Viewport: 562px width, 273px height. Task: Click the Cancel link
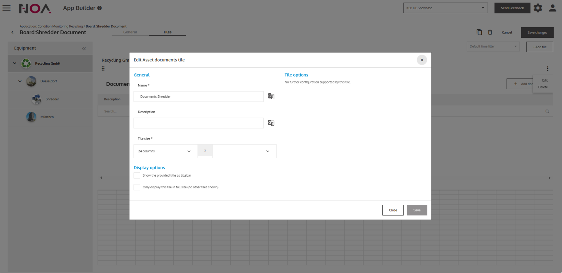[507, 33]
